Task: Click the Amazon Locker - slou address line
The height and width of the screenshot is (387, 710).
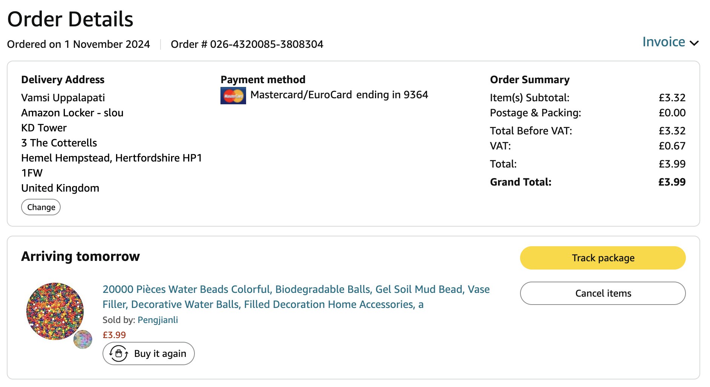Action: click(72, 113)
